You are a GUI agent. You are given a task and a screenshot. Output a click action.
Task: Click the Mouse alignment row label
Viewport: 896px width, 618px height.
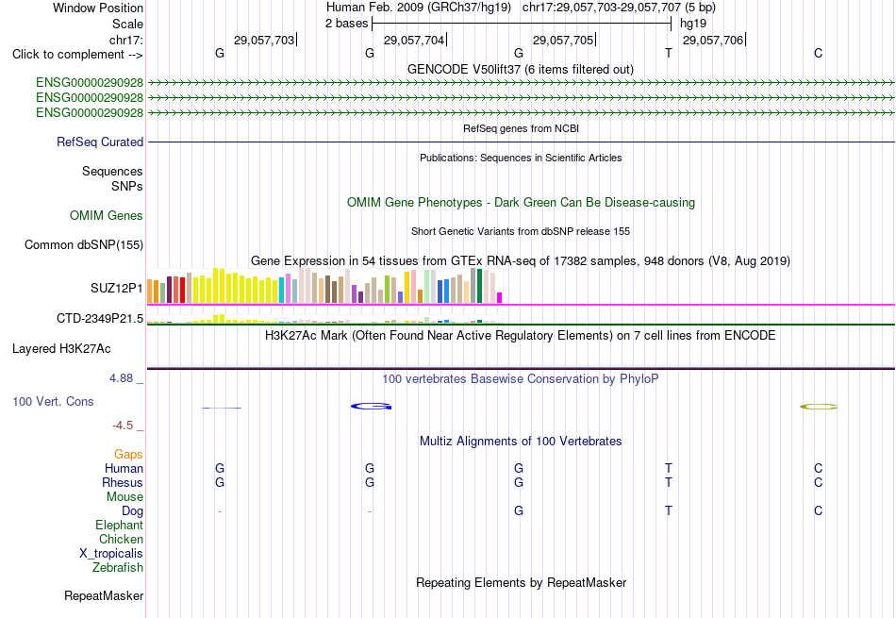pos(124,497)
